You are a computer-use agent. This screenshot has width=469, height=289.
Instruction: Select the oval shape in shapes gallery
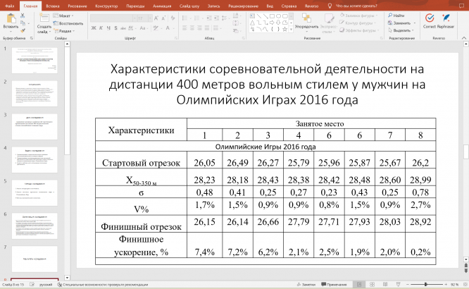point(278,16)
